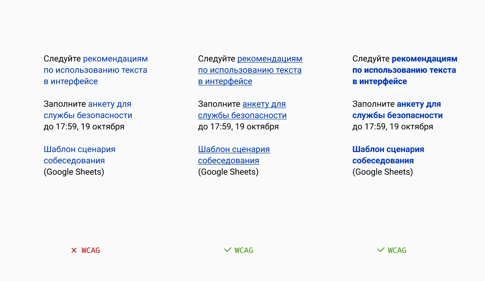Click «(Google Sheets)» text below the underlined link
Screen dimensions: 485x281
coord(228,172)
